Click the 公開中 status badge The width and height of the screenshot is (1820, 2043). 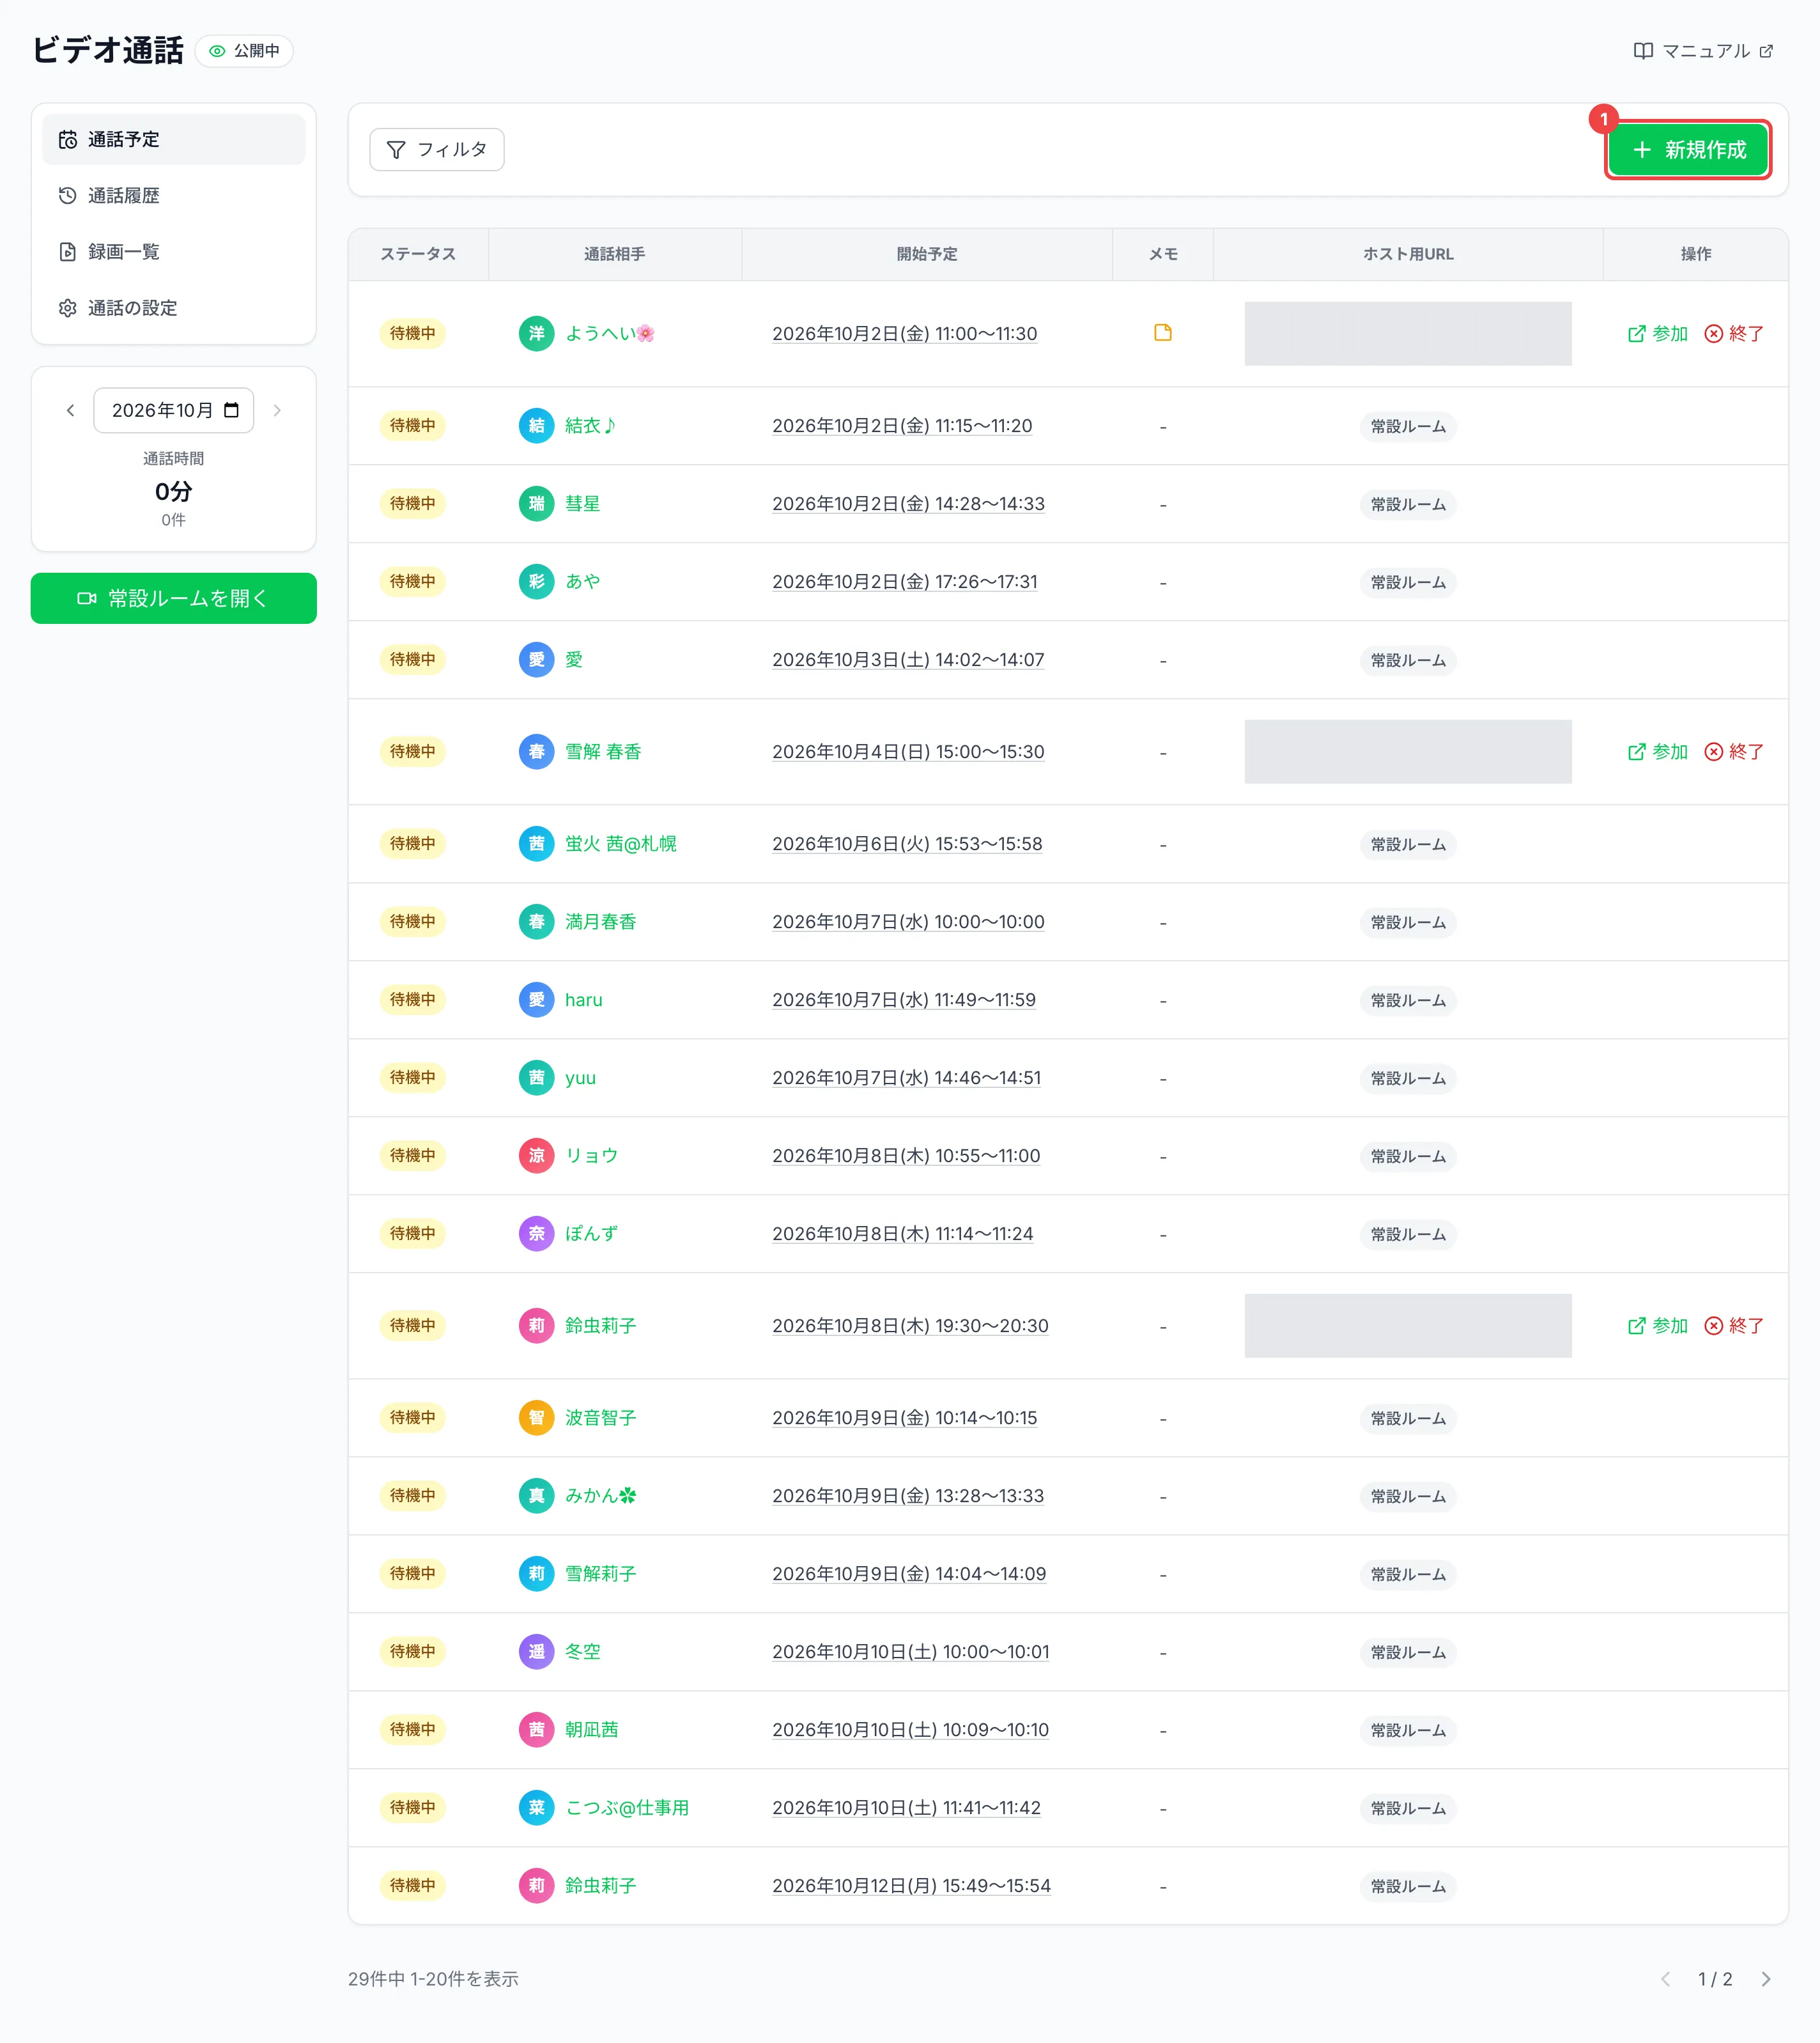tap(244, 51)
